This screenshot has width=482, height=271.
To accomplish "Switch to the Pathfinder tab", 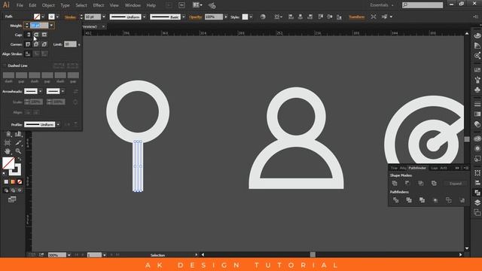I will coord(417,168).
